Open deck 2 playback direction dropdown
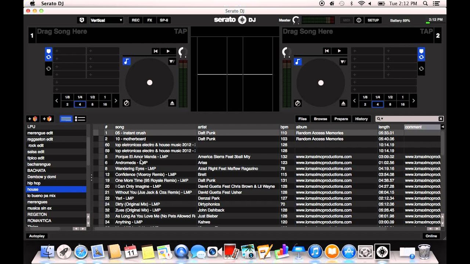The width and height of the screenshot is (470, 264). point(343,62)
